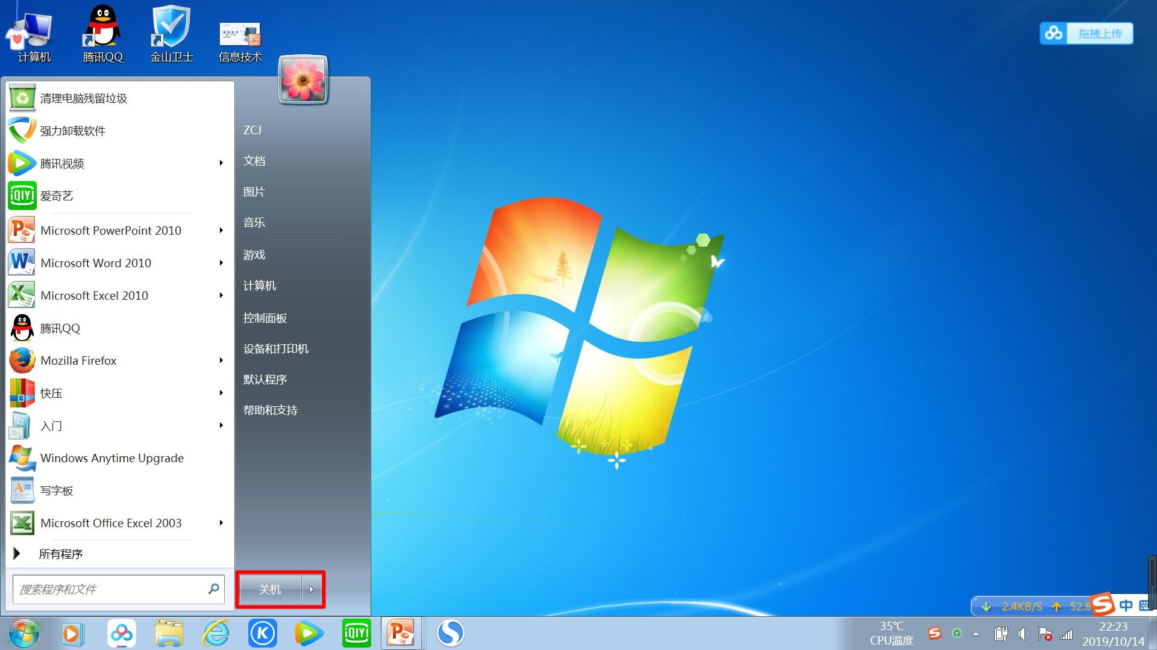1157x650 pixels.
Task: Click the 搜索程序和文件 search field
Action: coord(118,589)
